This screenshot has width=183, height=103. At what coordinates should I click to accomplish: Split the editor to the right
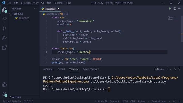175,9
